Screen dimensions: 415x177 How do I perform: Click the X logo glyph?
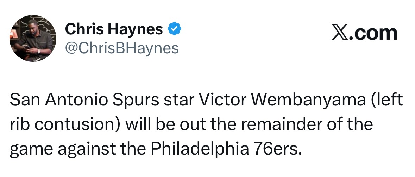339,33
